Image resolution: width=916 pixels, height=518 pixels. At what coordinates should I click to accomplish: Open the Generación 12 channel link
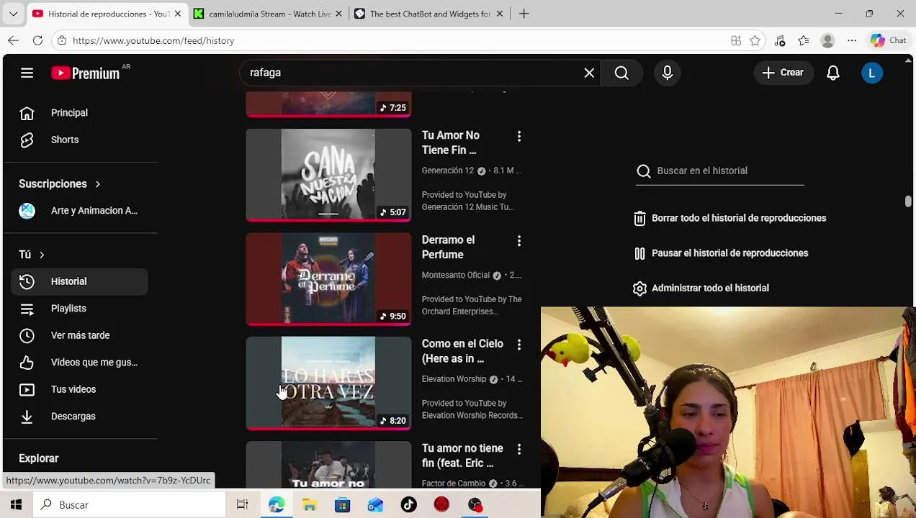pyautogui.click(x=448, y=171)
